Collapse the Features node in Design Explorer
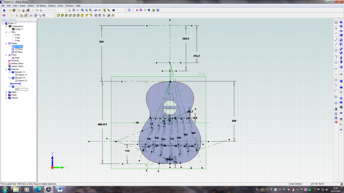The height and width of the screenshot is (193, 344). [6, 69]
